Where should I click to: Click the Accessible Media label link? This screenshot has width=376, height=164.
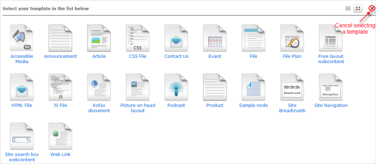point(22,59)
